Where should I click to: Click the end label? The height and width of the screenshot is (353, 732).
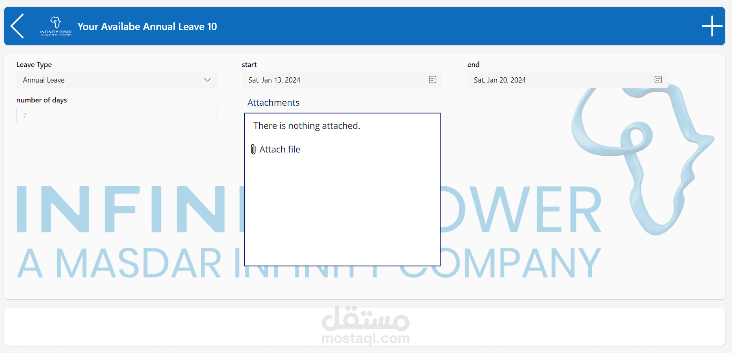pyautogui.click(x=474, y=65)
